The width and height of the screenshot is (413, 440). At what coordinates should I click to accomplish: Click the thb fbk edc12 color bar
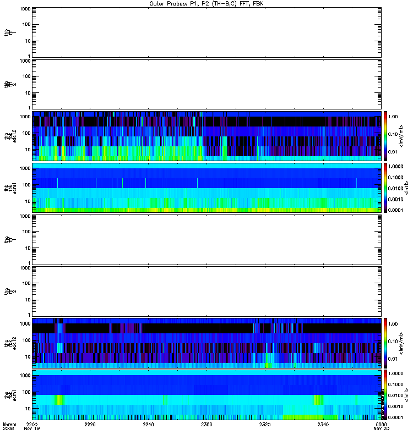click(385, 136)
